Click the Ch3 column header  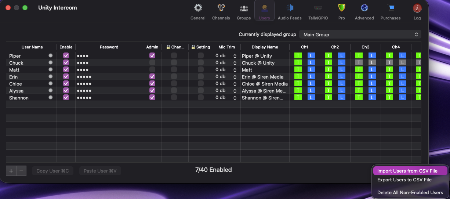(x=366, y=47)
